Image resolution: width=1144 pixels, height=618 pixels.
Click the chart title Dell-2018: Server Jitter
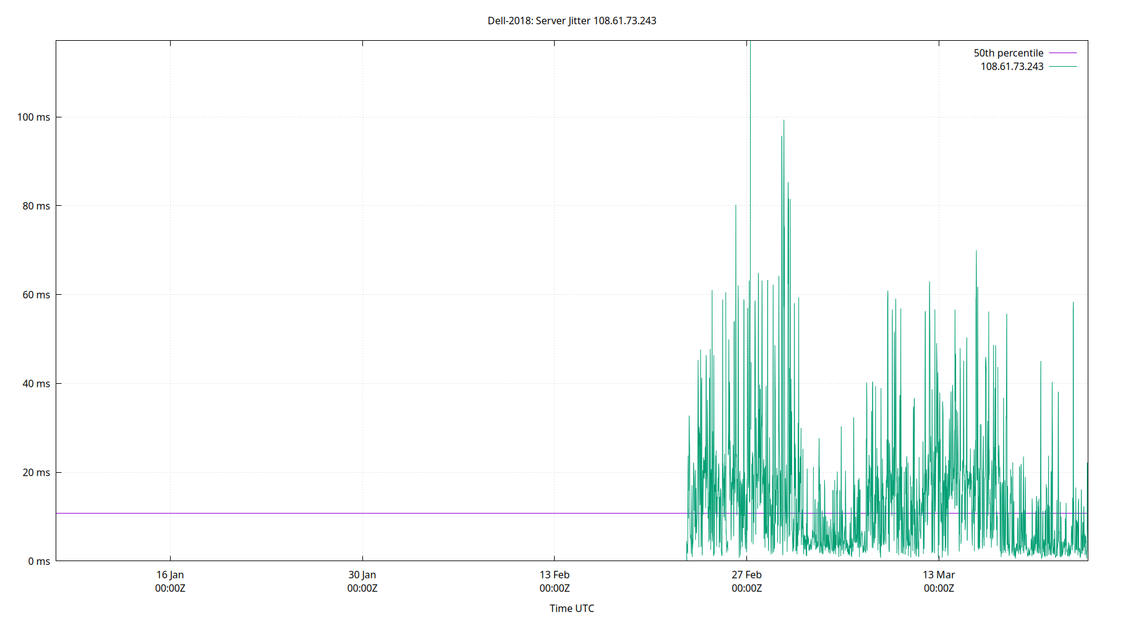[x=572, y=20]
